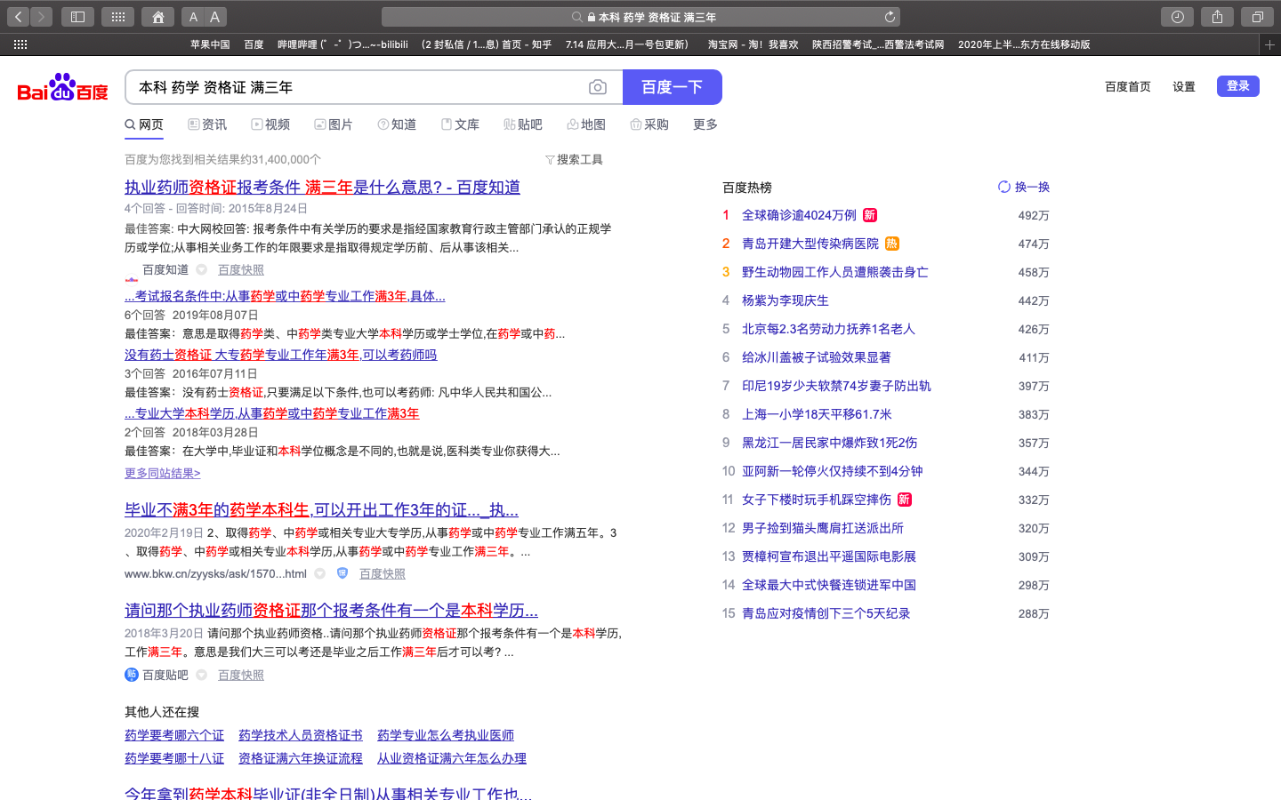Click the Share icon in the Safari toolbar

coord(1218,17)
